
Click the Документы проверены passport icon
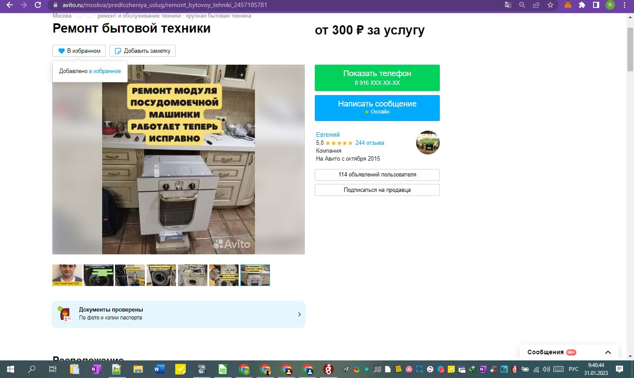66,314
